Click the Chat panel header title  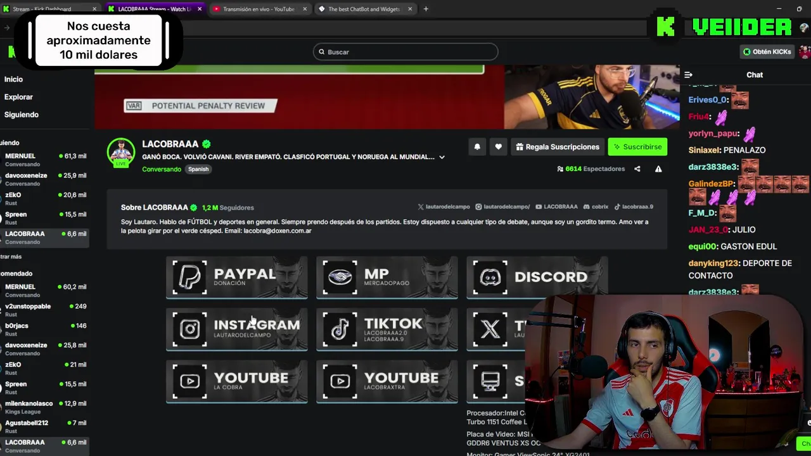(755, 75)
